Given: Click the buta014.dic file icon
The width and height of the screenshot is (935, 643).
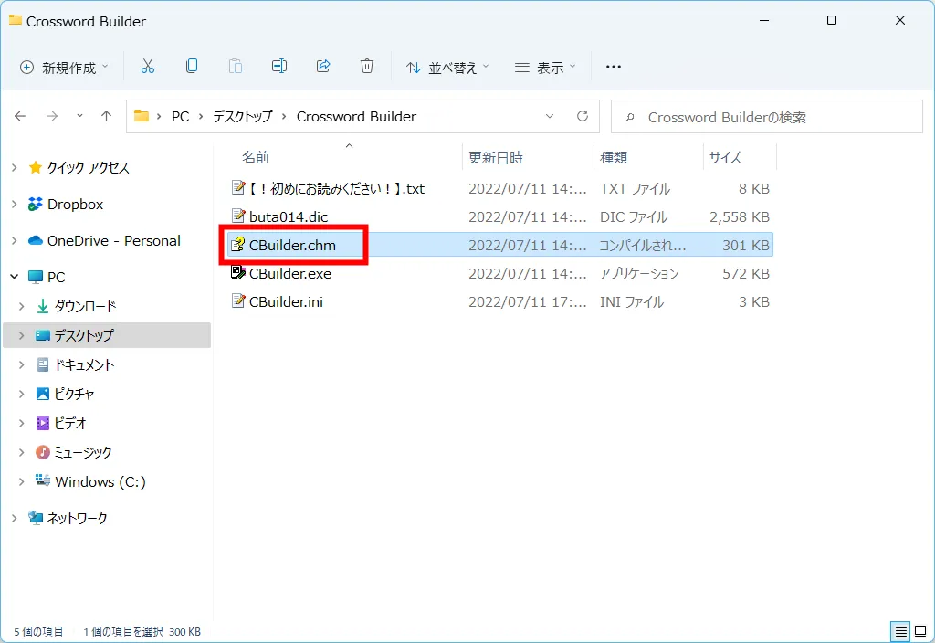Looking at the screenshot, I should click(x=238, y=216).
